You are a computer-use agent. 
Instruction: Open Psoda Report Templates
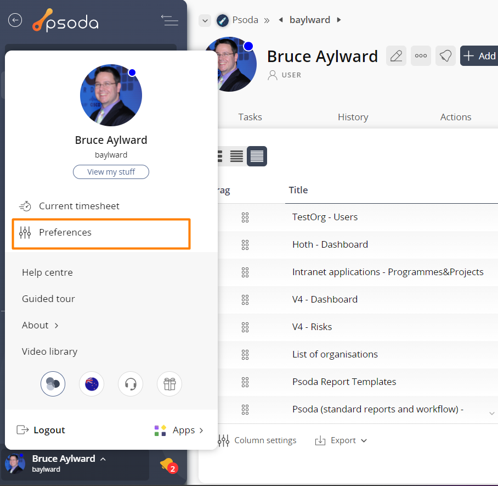coord(344,382)
